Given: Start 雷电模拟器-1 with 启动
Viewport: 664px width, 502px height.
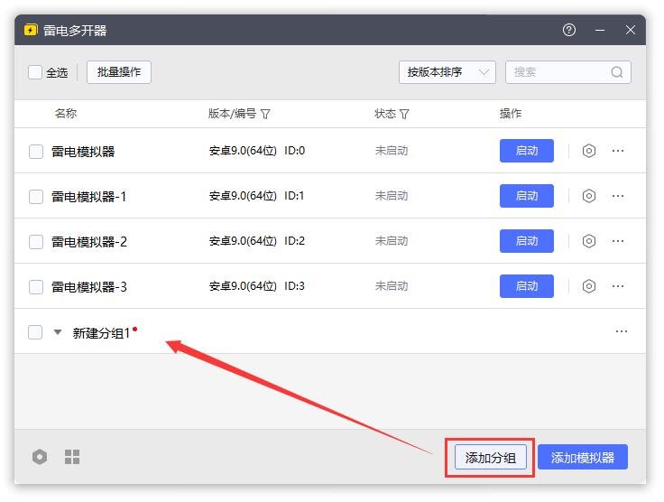Looking at the screenshot, I should tap(526, 196).
